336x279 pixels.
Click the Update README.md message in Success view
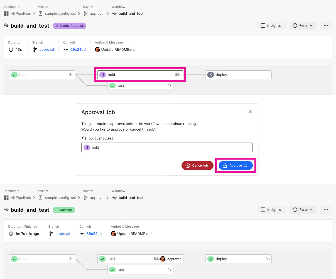134,234
